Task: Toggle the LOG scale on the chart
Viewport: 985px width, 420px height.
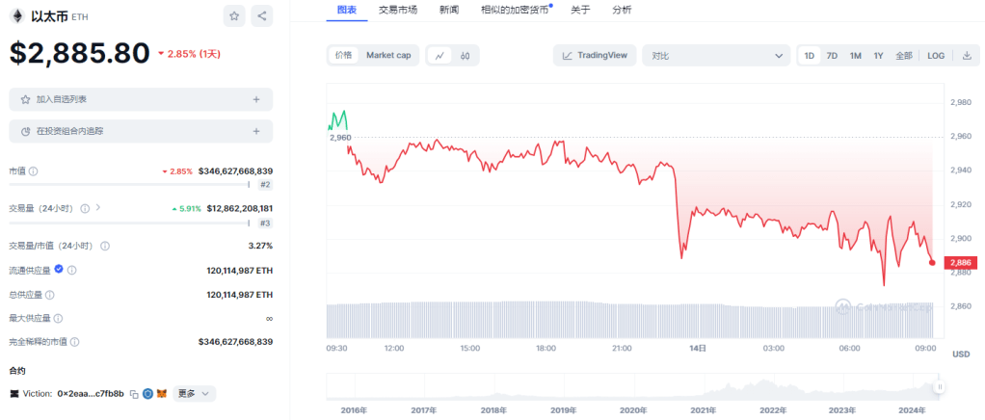Action: (x=936, y=56)
